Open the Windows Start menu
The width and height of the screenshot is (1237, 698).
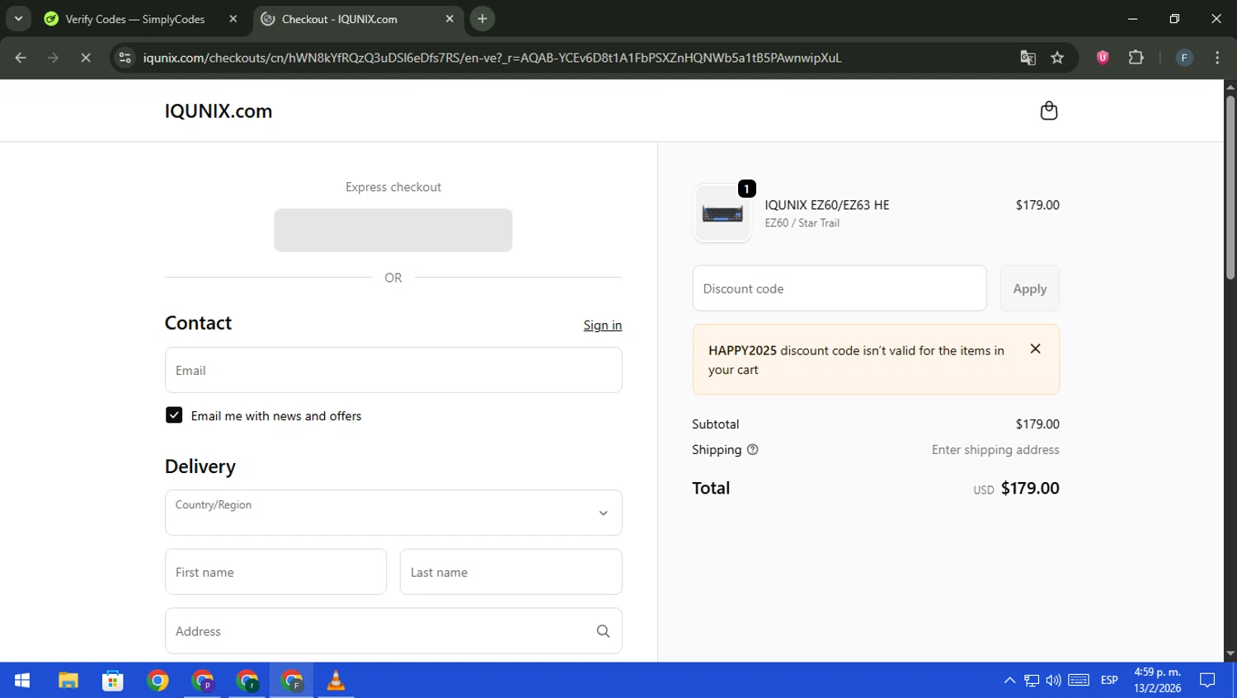[x=22, y=681]
